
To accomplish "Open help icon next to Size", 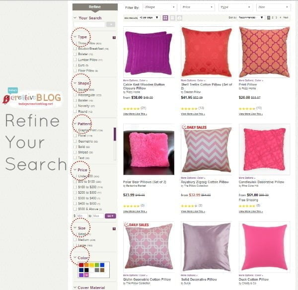I will [x=114, y=228].
